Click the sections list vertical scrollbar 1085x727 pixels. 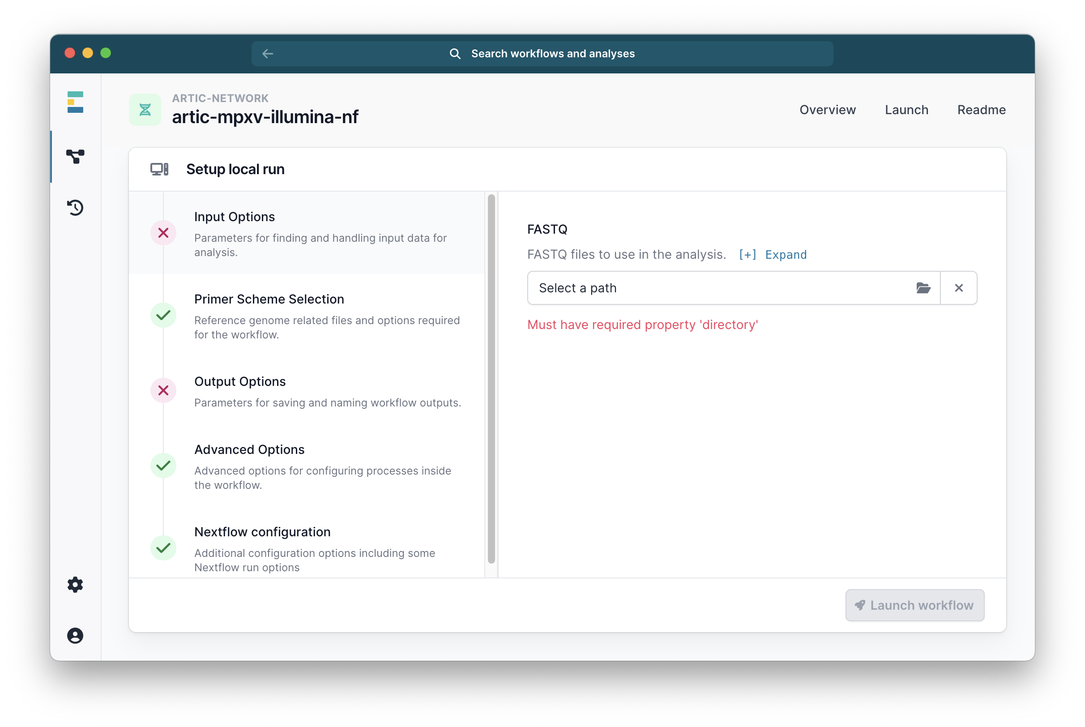click(491, 378)
